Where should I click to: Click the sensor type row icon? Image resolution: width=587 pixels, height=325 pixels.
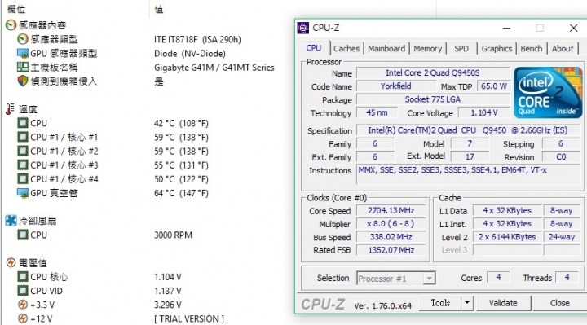coord(23,39)
